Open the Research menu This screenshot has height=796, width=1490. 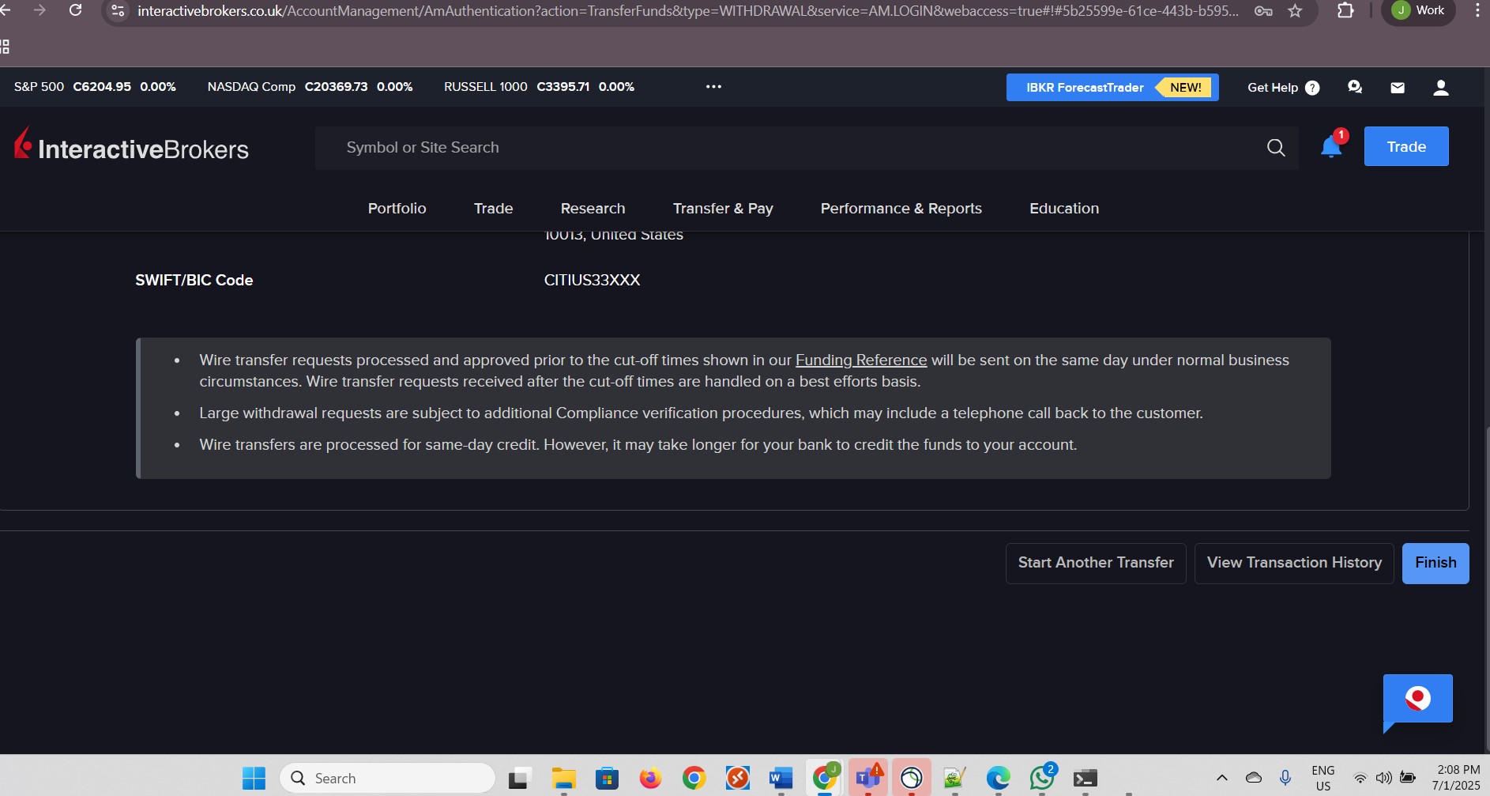coord(593,209)
